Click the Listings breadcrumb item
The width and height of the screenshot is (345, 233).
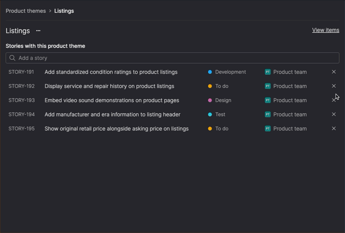click(x=64, y=11)
